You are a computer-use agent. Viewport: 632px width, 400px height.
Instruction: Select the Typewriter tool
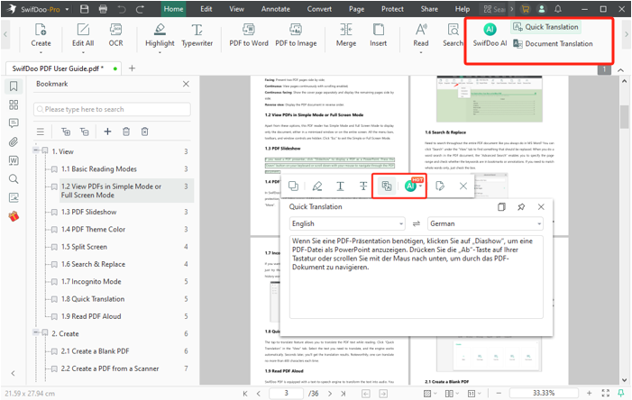[197, 35]
